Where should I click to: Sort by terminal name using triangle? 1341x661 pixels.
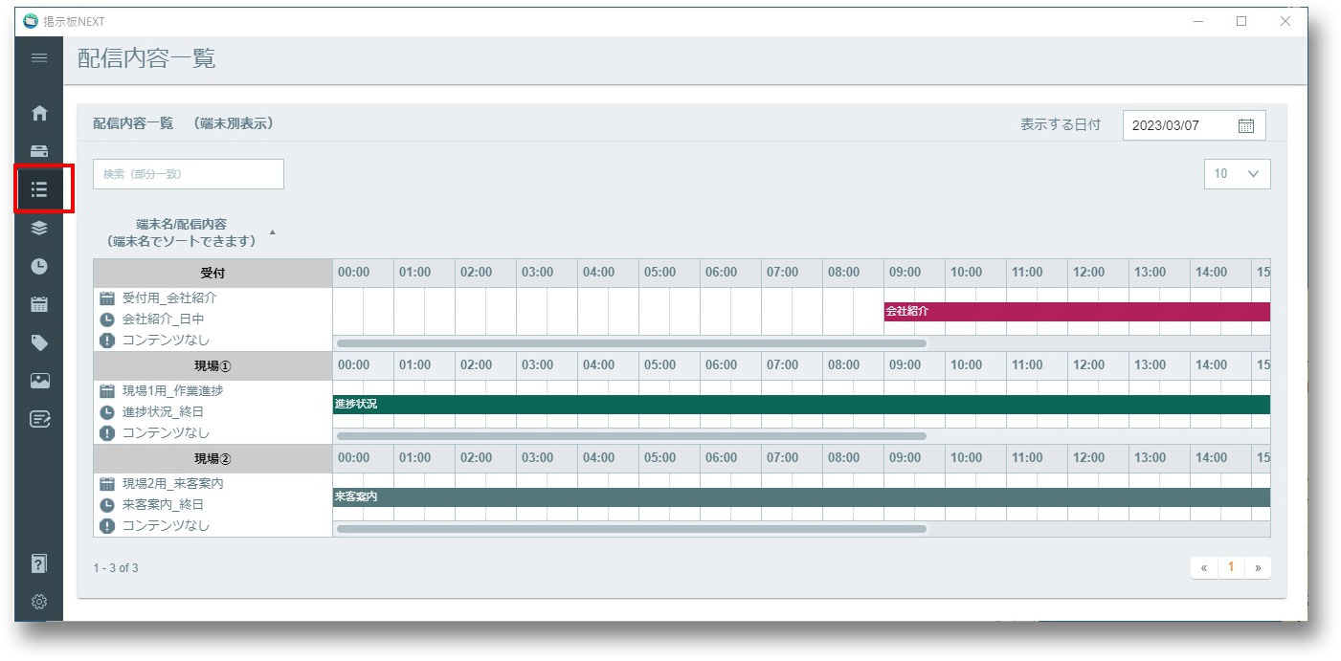[272, 232]
